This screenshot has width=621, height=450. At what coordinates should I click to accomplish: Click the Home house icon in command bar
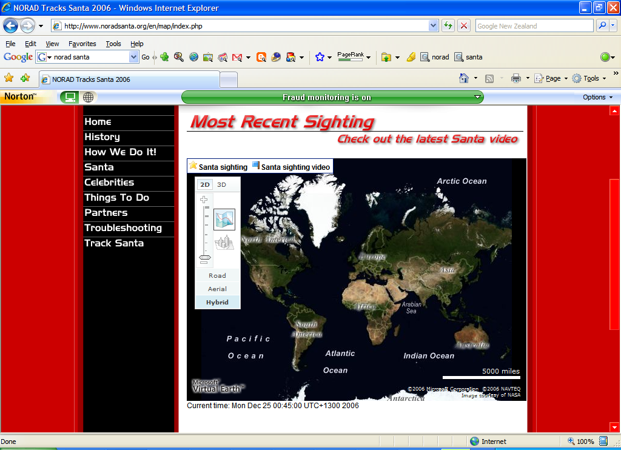(464, 78)
